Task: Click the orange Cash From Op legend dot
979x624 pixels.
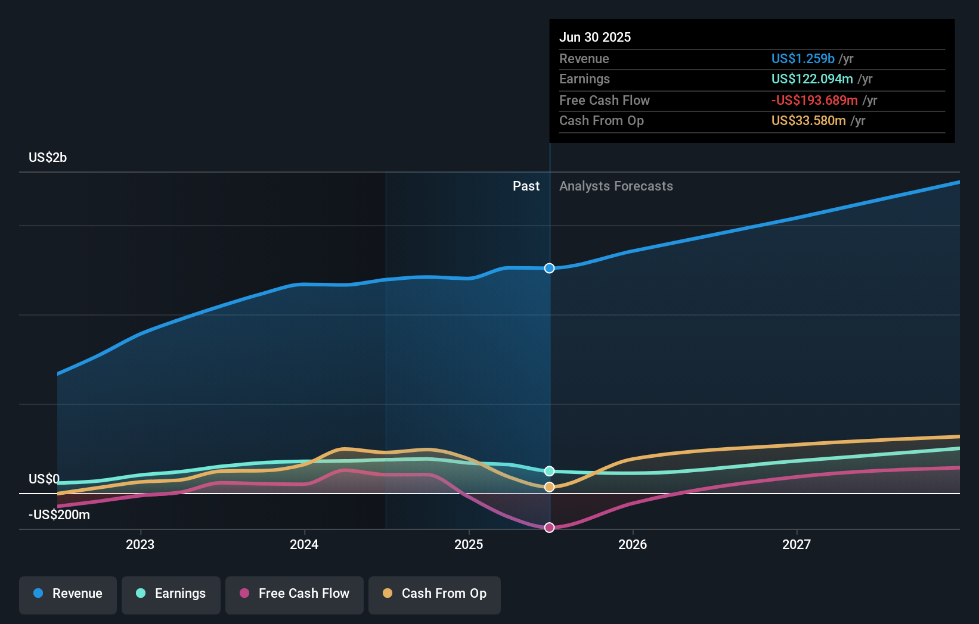Action: [x=388, y=593]
